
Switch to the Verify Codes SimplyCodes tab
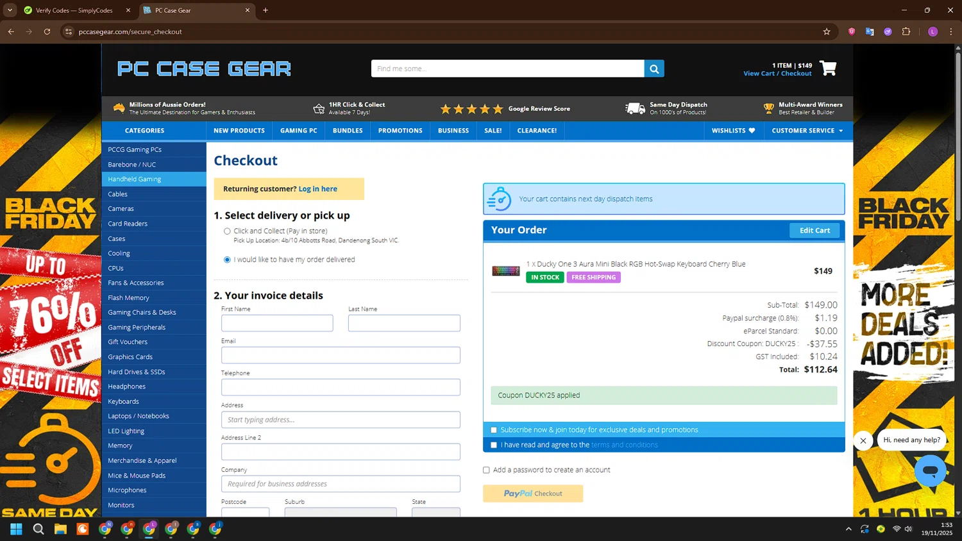74,10
